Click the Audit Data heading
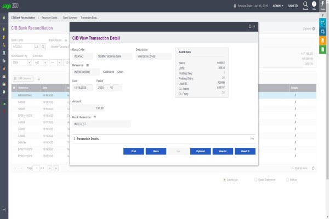The image size is (329, 219). 185,52
